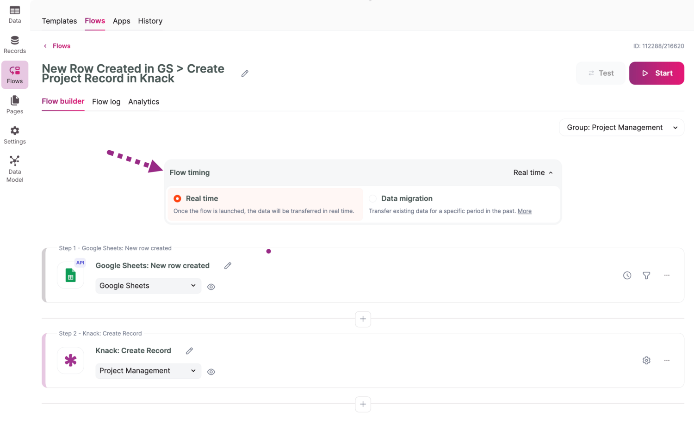
Task: Open filter funnel icon on Step 1
Action: (x=646, y=276)
